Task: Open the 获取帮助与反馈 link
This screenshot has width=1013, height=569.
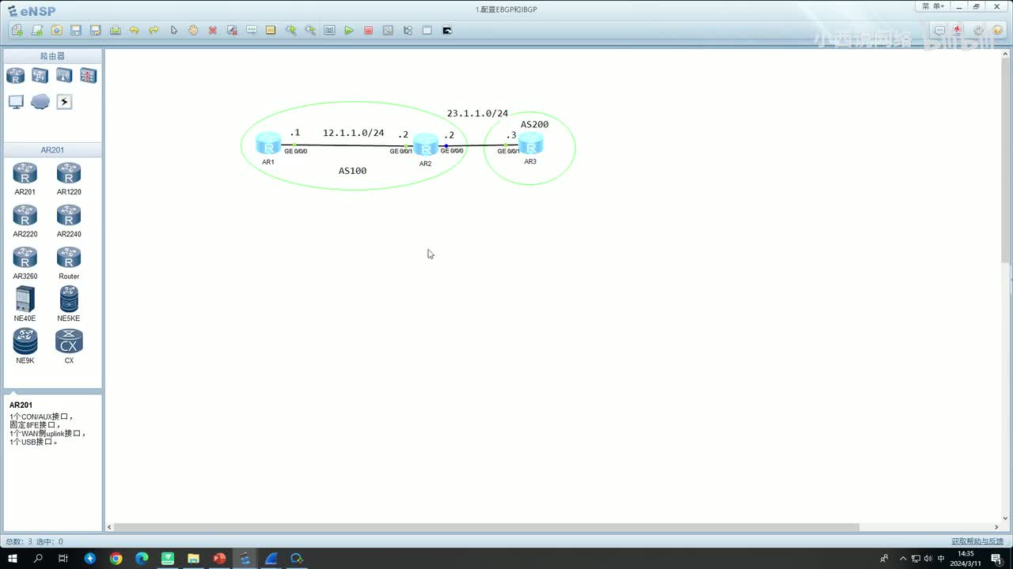Action: [x=977, y=541]
